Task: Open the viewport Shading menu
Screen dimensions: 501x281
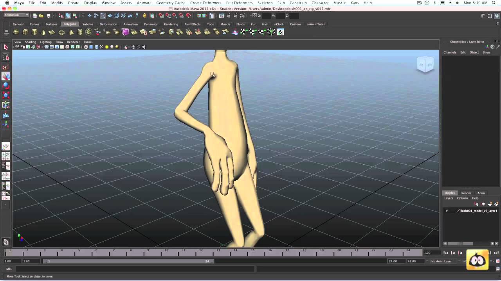Action: coord(31,42)
